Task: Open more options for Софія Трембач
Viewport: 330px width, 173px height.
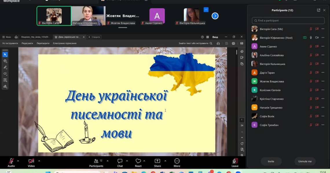Action: tap(323, 125)
